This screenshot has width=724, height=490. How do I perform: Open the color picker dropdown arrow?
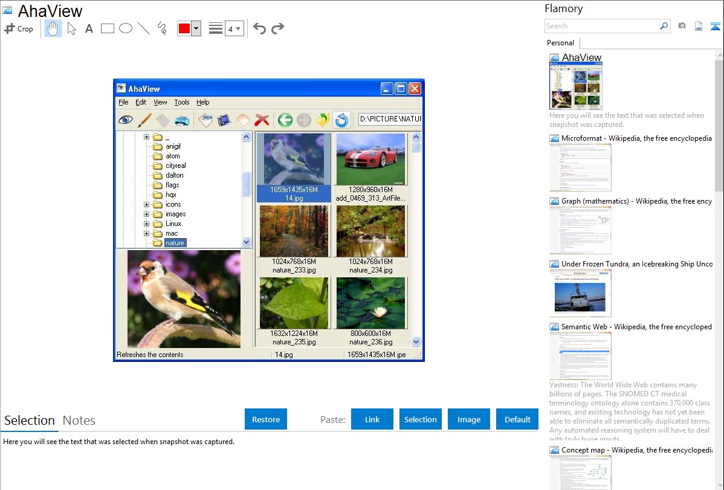coord(196,28)
